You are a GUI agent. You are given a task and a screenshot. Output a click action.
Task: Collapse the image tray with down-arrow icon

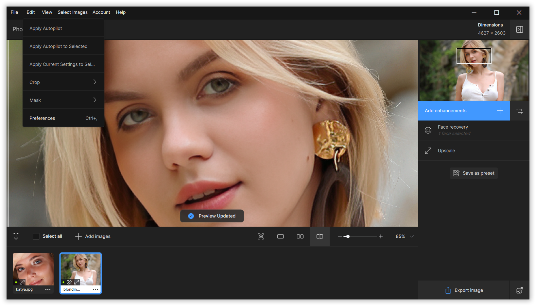(16, 236)
